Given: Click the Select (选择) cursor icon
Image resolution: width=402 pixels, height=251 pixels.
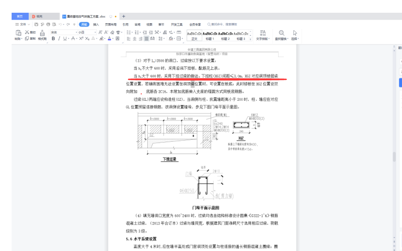Looking at the screenshot, I should coord(295,33).
